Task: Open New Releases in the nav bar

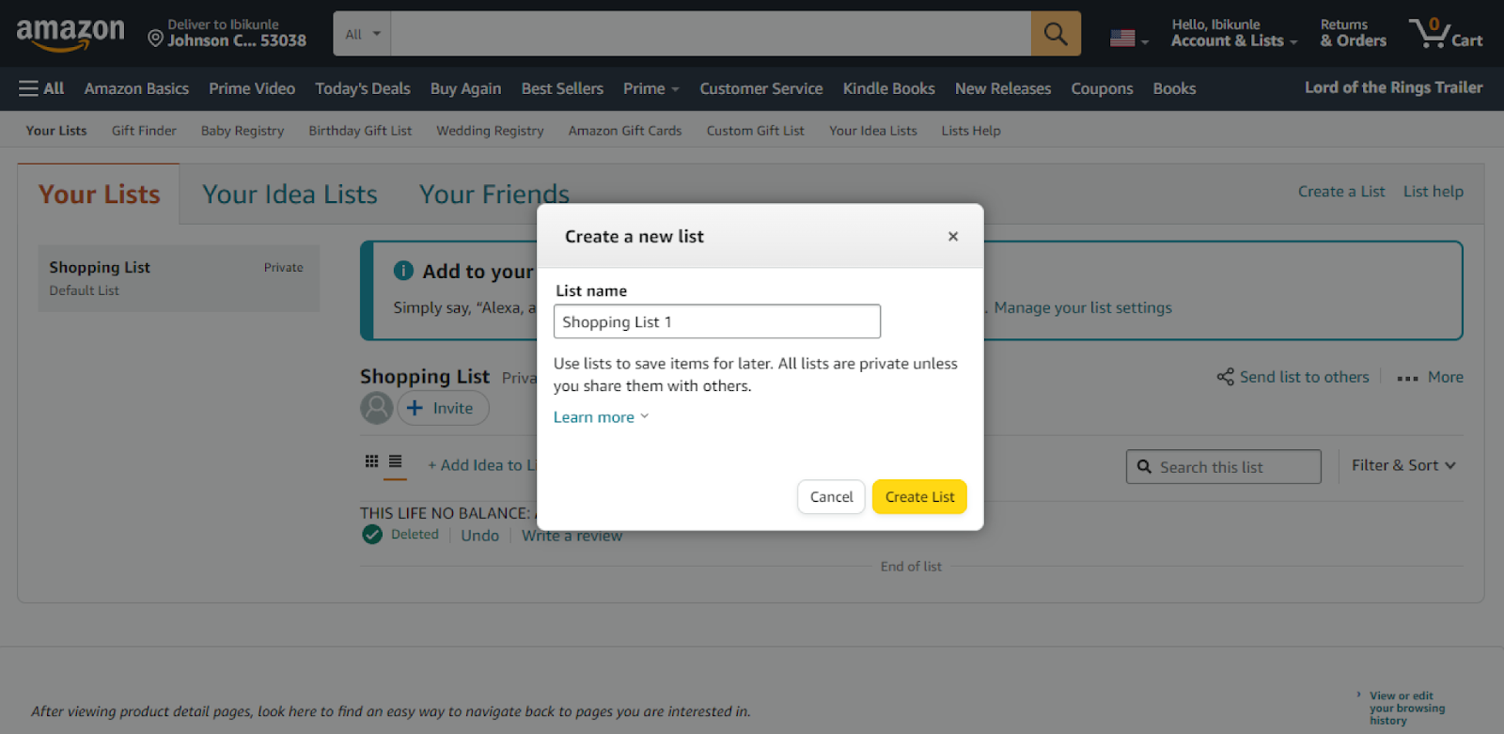Action: click(x=1003, y=88)
